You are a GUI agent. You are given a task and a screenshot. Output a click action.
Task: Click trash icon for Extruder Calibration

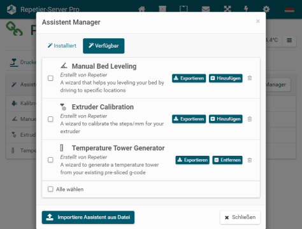point(250,119)
